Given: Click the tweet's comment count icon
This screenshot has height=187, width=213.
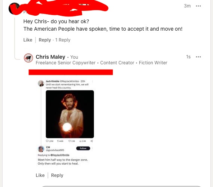Looking at the screenshot, I should (47, 141).
